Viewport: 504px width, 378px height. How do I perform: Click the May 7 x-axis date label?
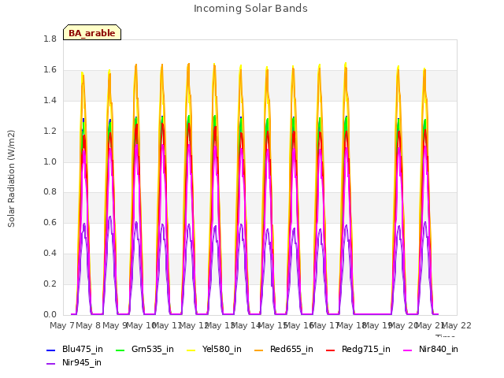coord(62,325)
